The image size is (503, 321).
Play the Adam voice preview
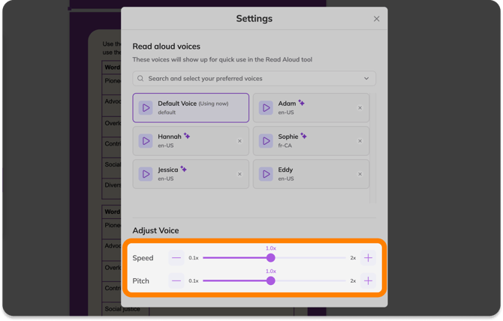[x=266, y=108]
